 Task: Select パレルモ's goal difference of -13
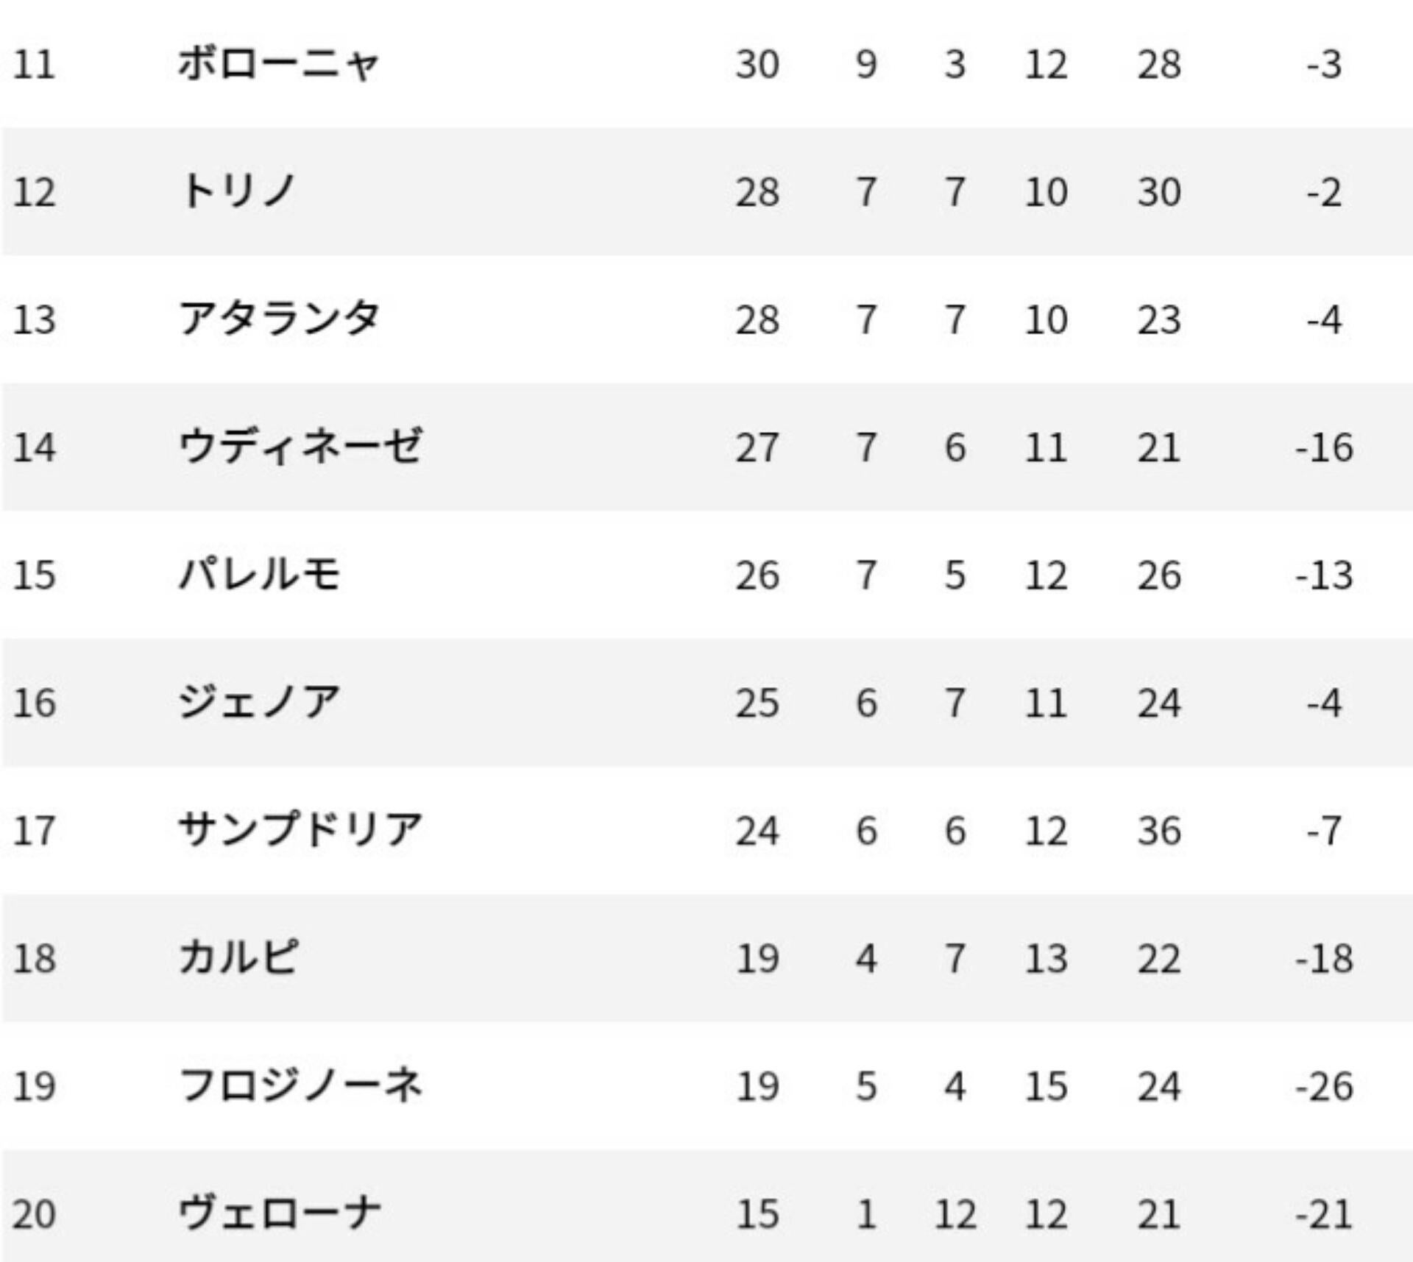[x=1324, y=575]
